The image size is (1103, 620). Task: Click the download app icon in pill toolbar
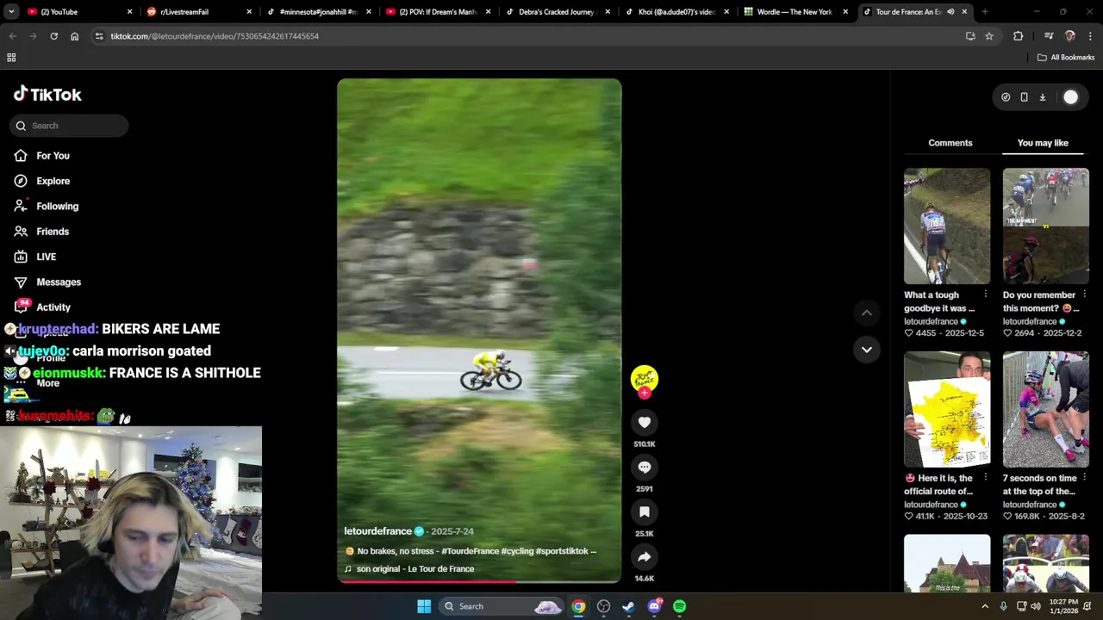pyautogui.click(x=1042, y=97)
